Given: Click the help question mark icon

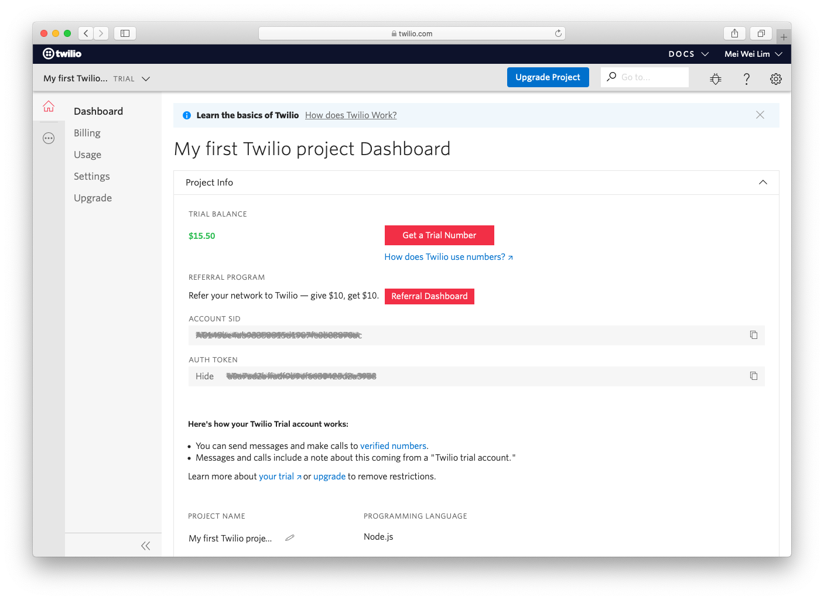Looking at the screenshot, I should click(x=746, y=79).
